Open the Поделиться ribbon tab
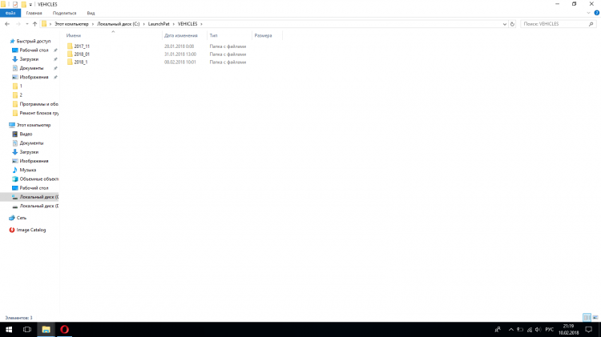The image size is (601, 337). pos(64,14)
